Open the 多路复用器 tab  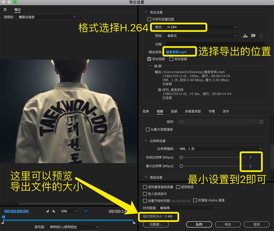point(193,111)
